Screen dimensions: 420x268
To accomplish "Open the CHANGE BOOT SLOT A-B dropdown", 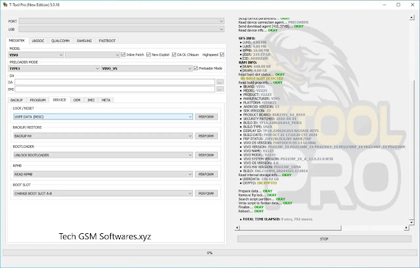I will 103,194.
